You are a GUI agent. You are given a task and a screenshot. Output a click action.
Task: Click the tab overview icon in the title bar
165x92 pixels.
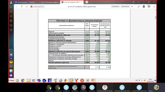point(134,2)
